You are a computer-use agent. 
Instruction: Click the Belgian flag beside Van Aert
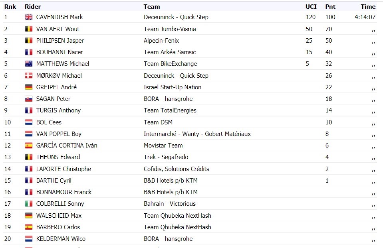29,29
